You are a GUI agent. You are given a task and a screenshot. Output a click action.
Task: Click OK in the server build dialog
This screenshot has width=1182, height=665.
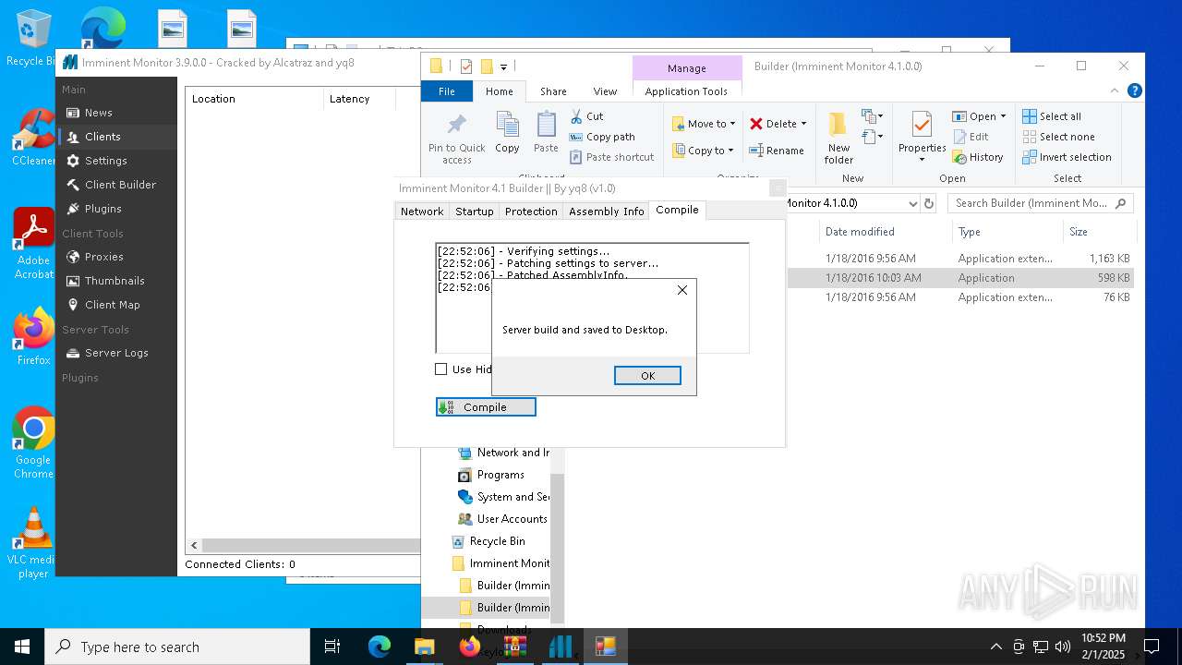pyautogui.click(x=647, y=375)
